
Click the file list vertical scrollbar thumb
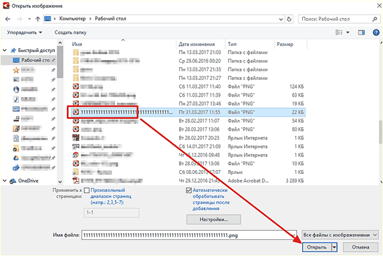tap(381, 132)
